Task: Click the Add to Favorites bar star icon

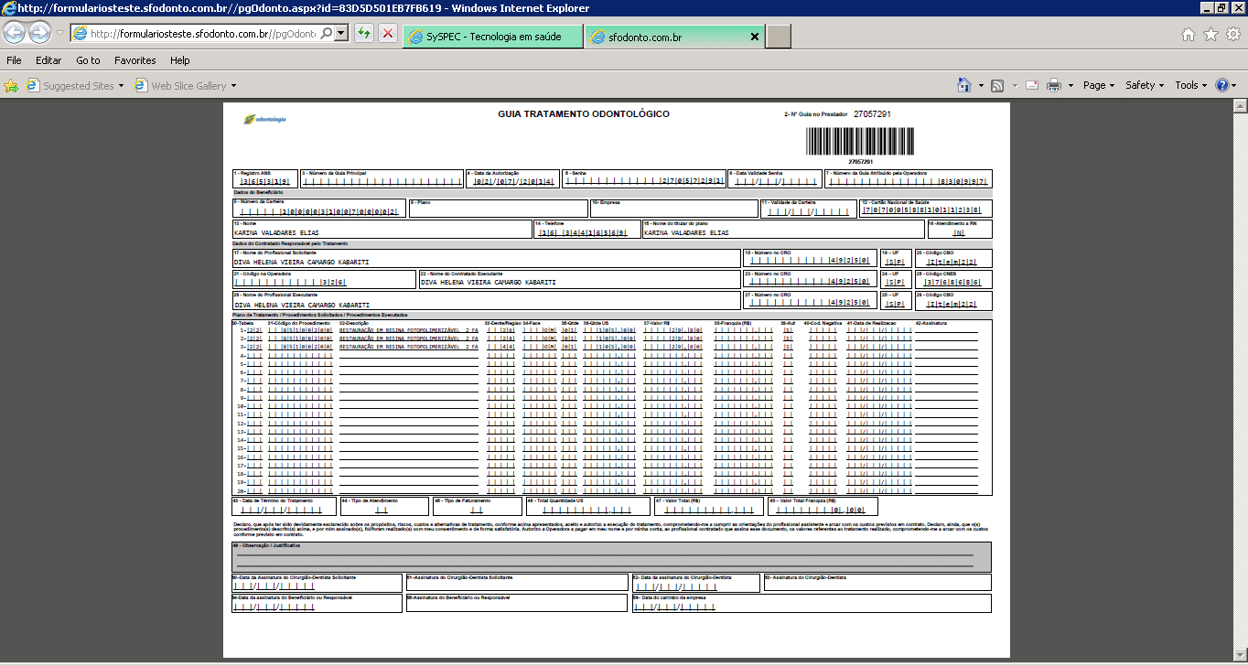Action: (11, 85)
